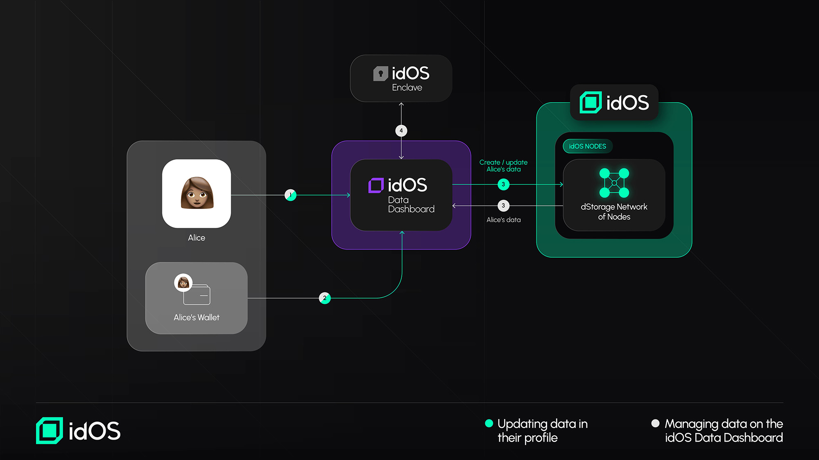
Task: Click the Create / update Alice's data label
Action: coord(503,166)
